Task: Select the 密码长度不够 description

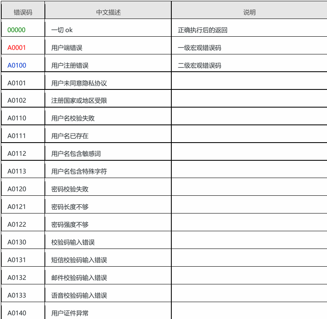Action: click(x=70, y=207)
